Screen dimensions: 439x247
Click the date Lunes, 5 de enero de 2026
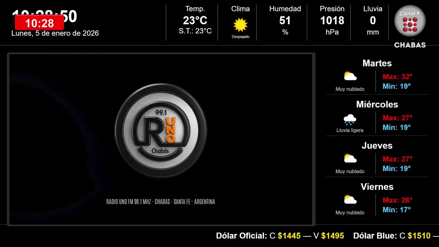click(55, 33)
